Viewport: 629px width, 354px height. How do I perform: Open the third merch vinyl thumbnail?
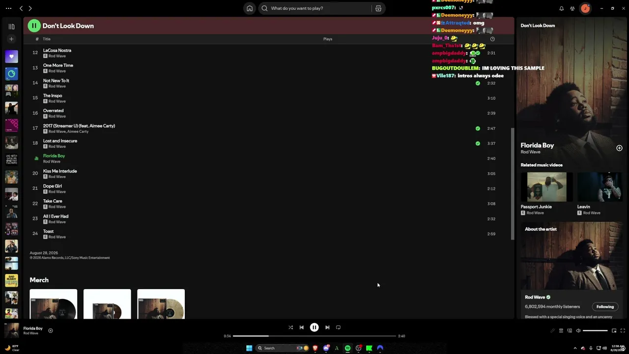tap(161, 304)
